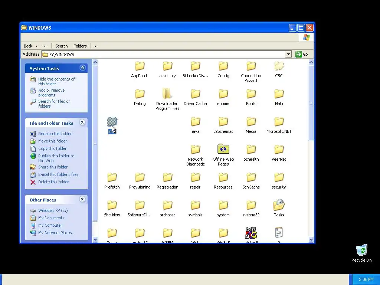
Task: Click the Go button
Action: [x=302, y=54]
